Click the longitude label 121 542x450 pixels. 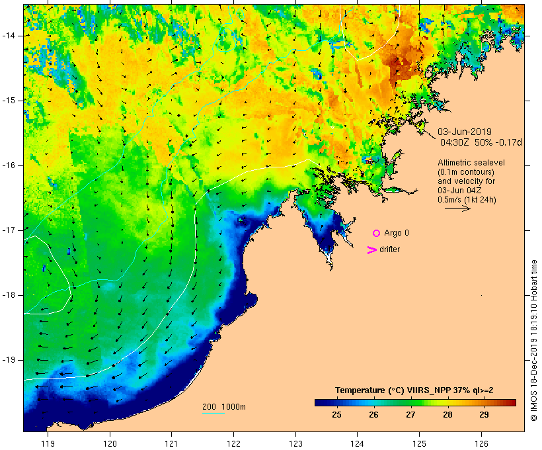click(171, 444)
